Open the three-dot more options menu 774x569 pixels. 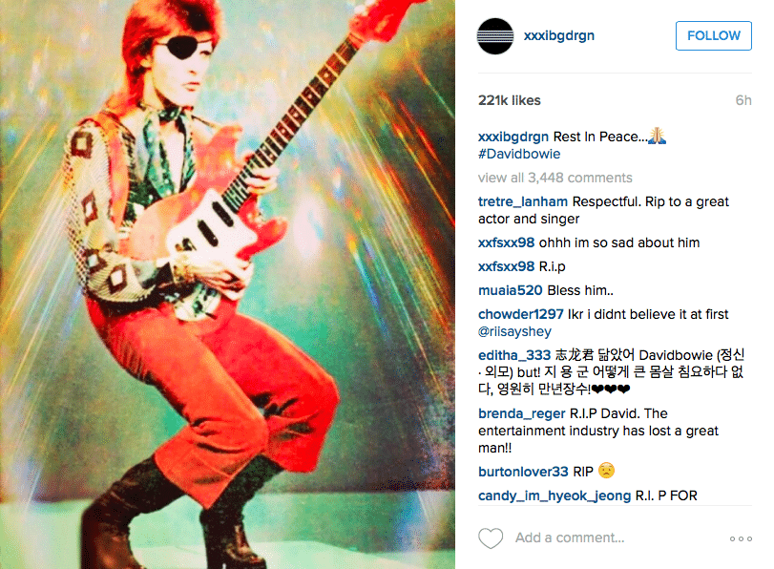pyautogui.click(x=741, y=538)
